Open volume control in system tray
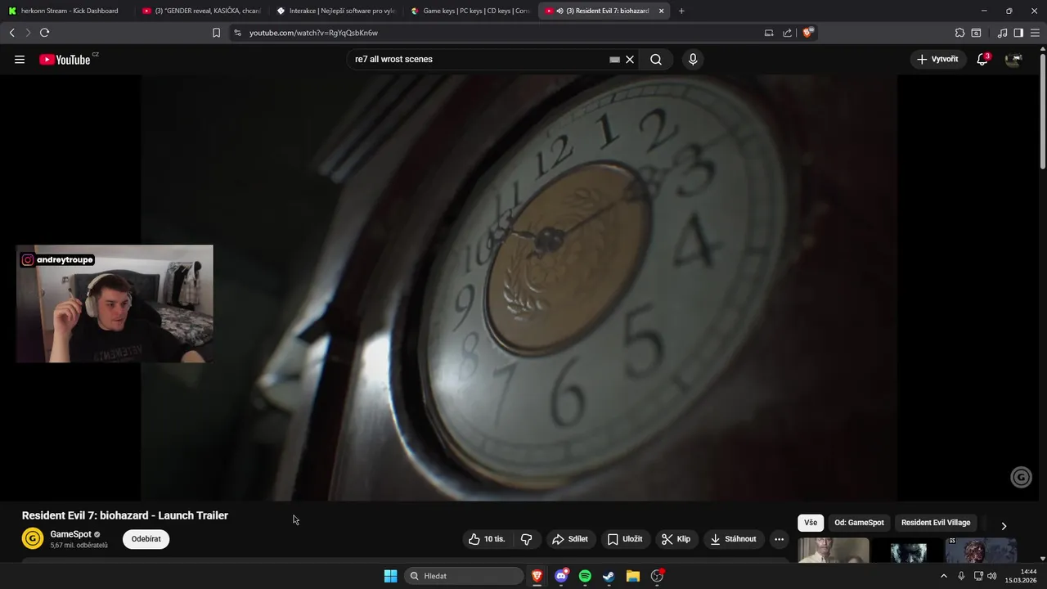This screenshot has width=1047, height=589. (992, 576)
